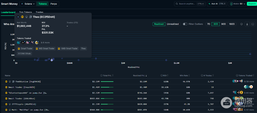Click the Deposit button
The image size is (257, 113).
(x=251, y=4)
